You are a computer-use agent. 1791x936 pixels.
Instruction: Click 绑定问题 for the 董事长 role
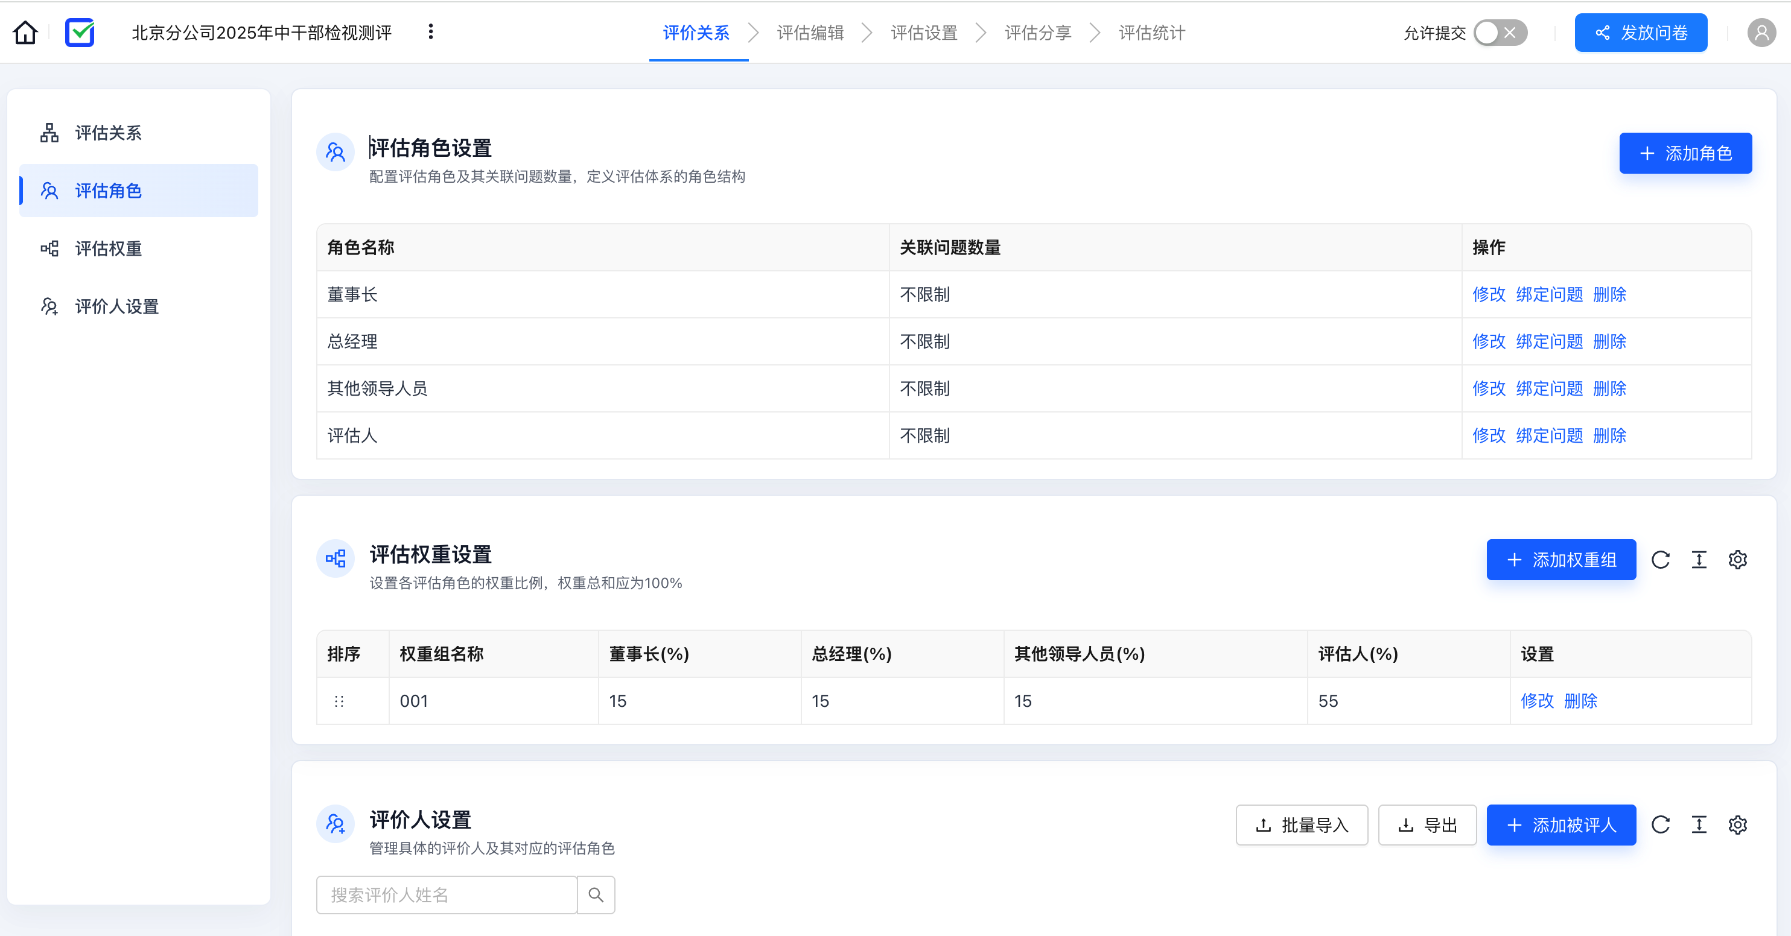click(1549, 295)
